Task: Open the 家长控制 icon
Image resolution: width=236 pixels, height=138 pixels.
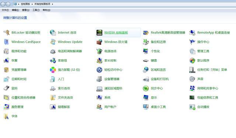Action: [x=99, y=61]
